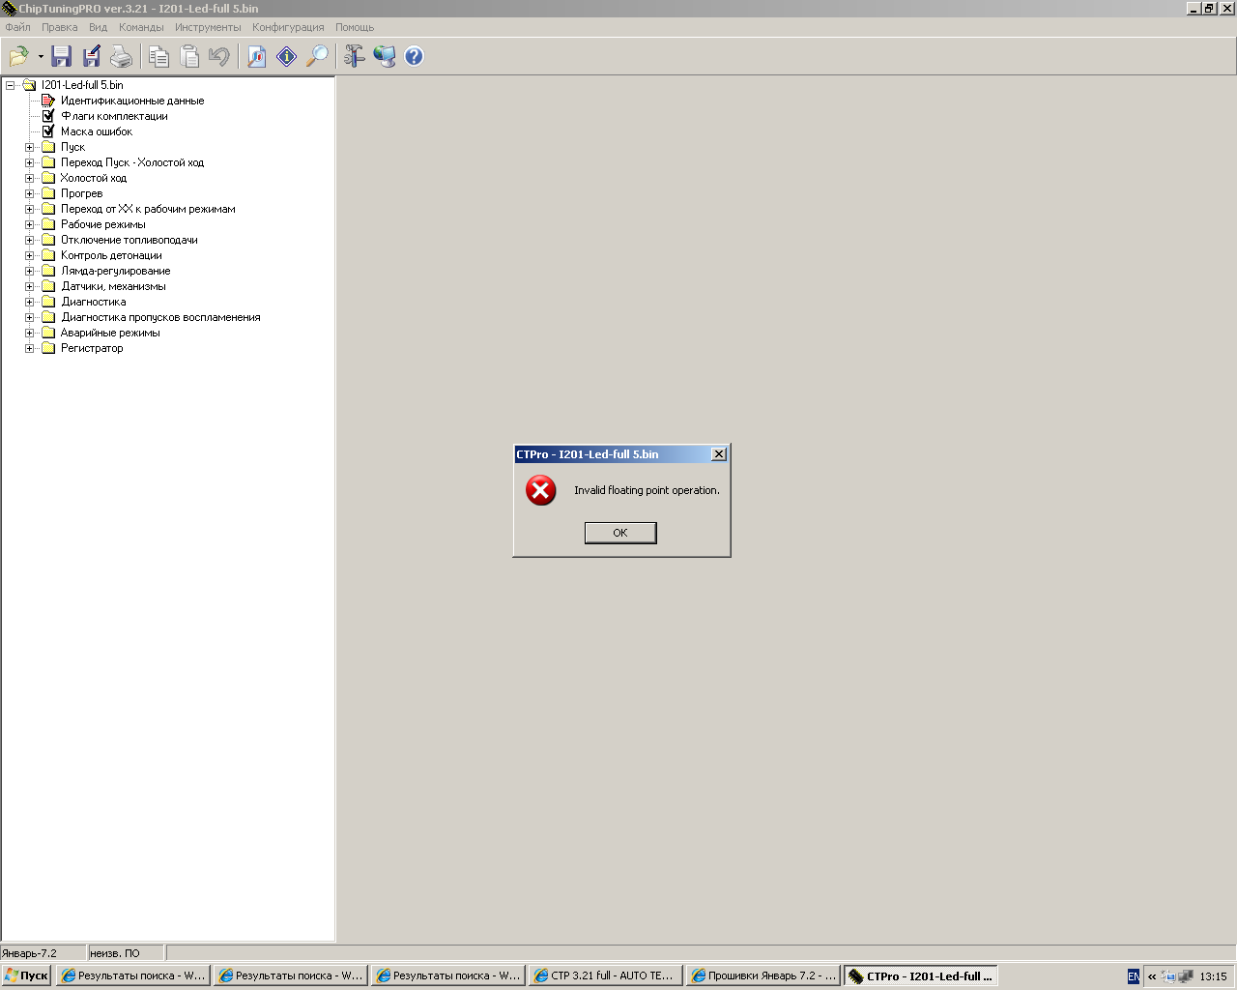
Task: Toggle the Флаги комплектации checkbox icon
Action: point(48,116)
